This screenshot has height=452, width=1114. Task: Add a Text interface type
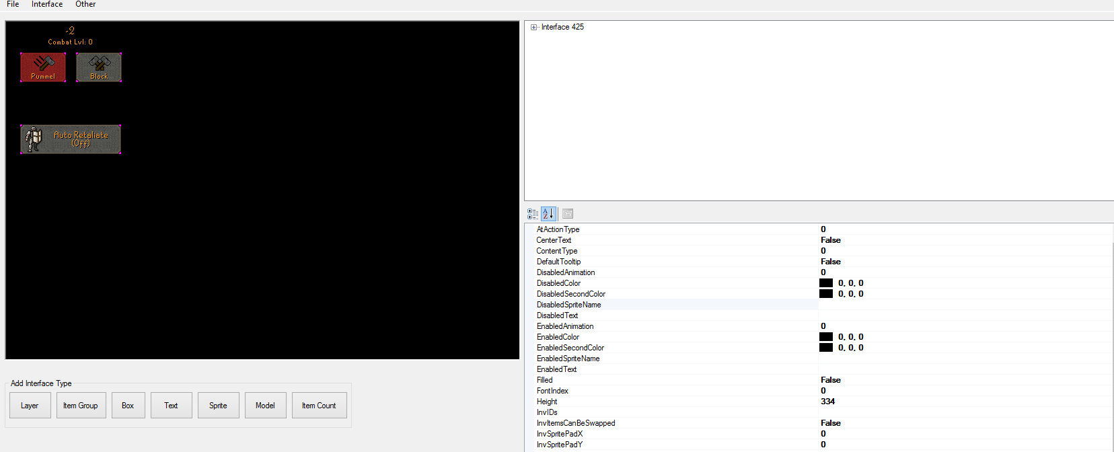click(171, 406)
